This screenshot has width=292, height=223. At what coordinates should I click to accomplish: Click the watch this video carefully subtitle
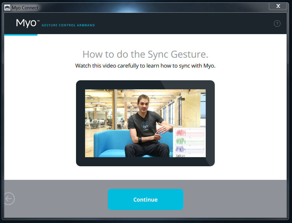(x=145, y=65)
